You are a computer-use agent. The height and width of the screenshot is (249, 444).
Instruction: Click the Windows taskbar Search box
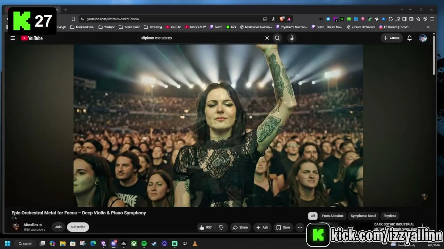[x=25, y=243]
